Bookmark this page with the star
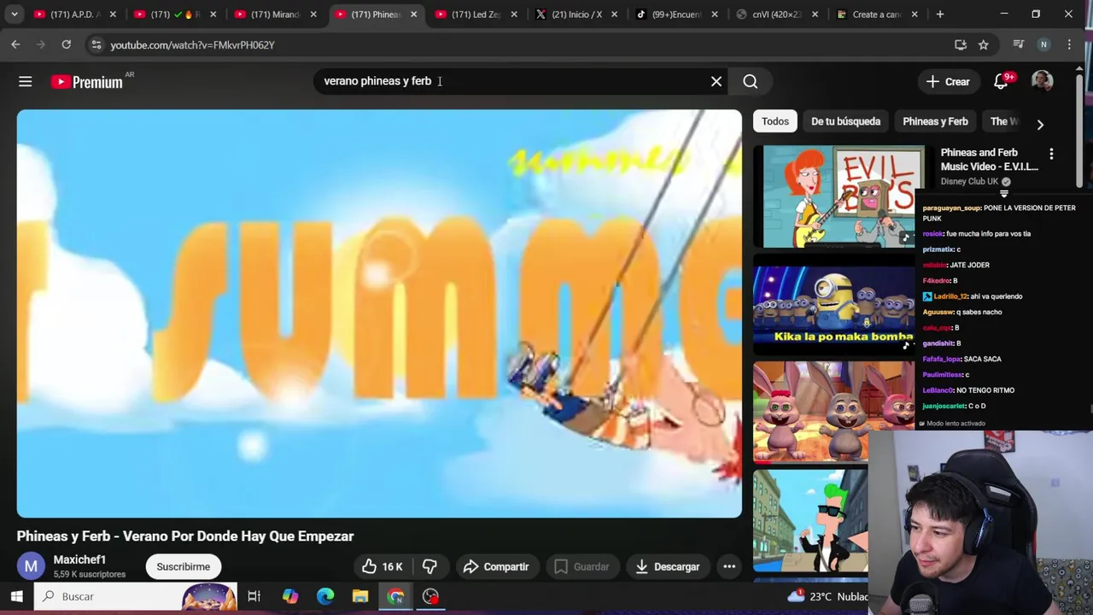The height and width of the screenshot is (615, 1093). 984,44
